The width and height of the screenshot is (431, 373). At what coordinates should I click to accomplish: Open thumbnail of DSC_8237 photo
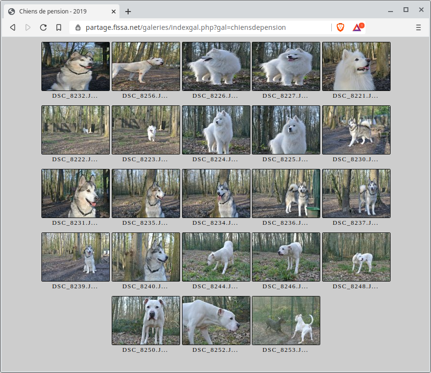pos(356,193)
